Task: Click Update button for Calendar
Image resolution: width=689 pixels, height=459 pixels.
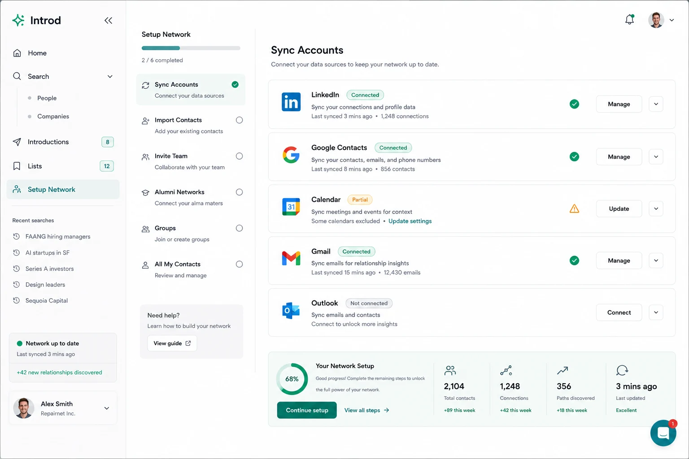Action: point(619,208)
